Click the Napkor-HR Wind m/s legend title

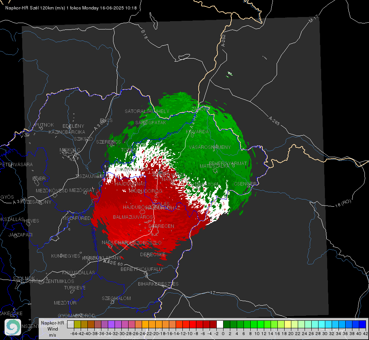pos(52,329)
